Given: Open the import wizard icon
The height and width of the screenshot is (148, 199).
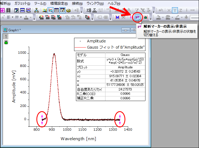Looking at the screenshot, I should [x=41, y=17].
